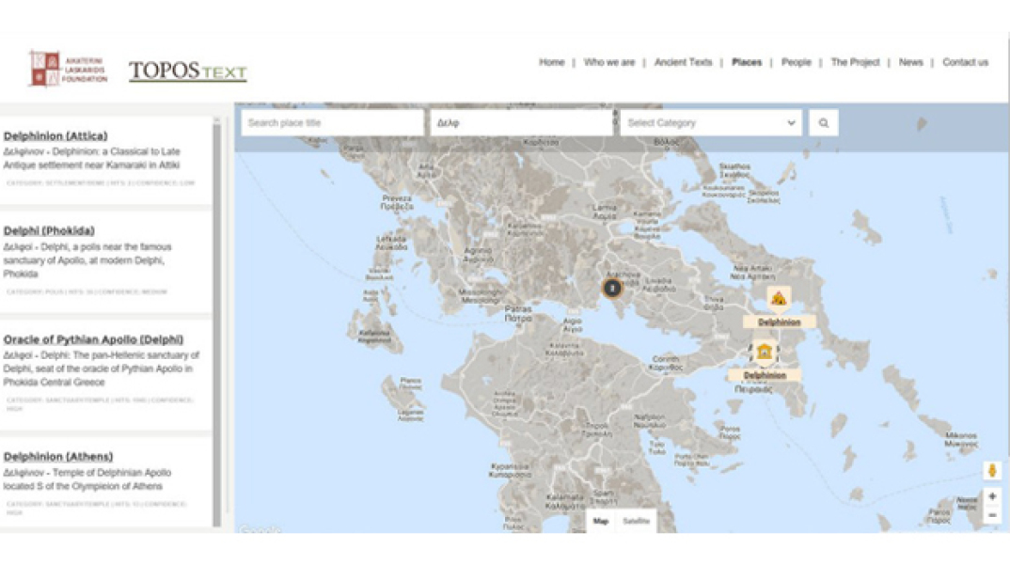This screenshot has width=1010, height=564.
Task: Switch map view to Satellite
Action: (x=636, y=521)
